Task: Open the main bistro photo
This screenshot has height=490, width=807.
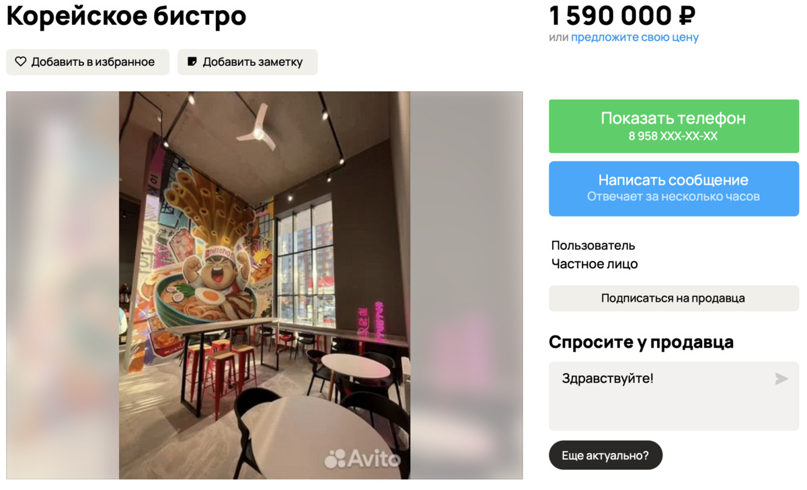Action: click(x=264, y=285)
